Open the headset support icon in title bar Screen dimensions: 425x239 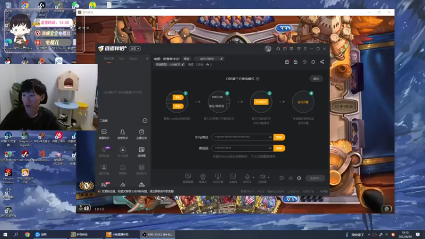(278, 49)
